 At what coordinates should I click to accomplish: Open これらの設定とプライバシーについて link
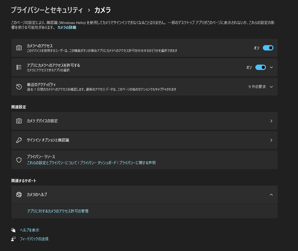52,163
